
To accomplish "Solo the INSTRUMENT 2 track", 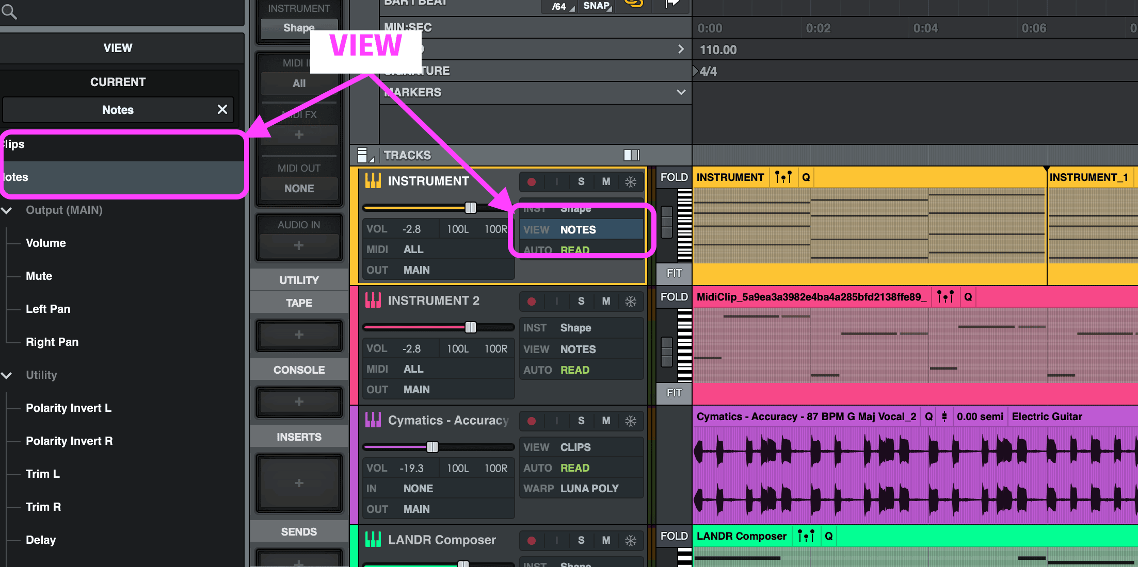I will pos(581,301).
